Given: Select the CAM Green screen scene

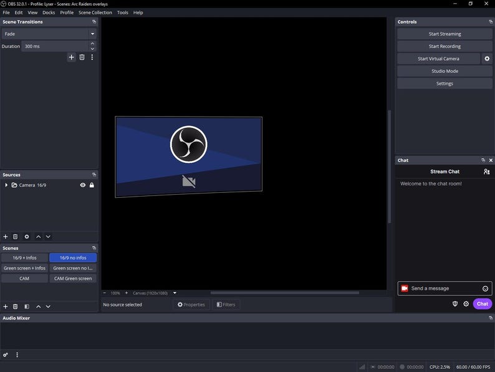Looking at the screenshot, I should pyautogui.click(x=73, y=278).
